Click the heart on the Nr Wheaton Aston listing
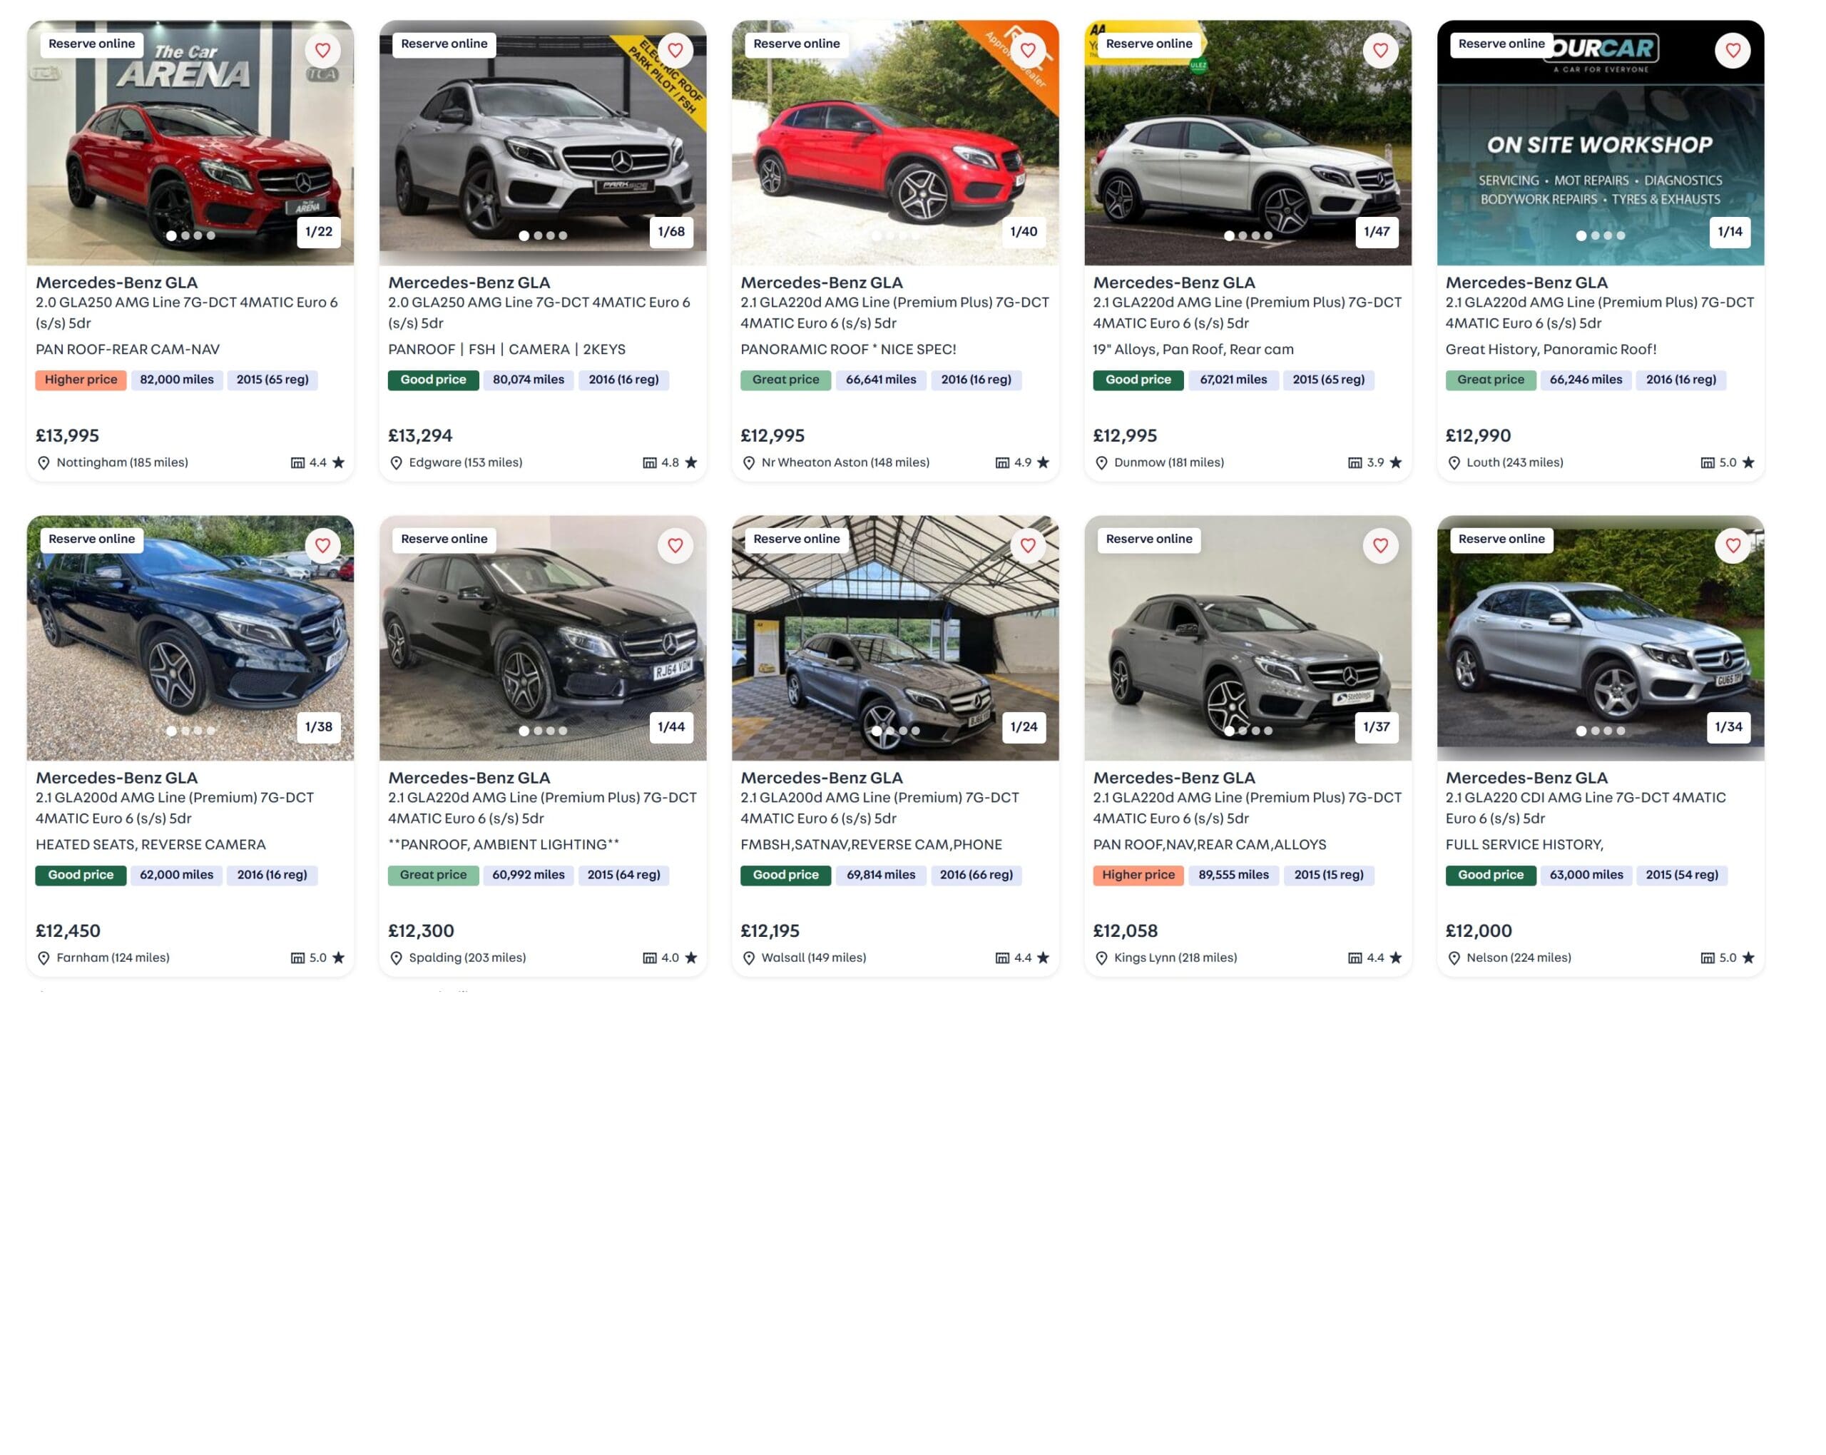Viewport: 1826px width, 1455px height. (x=1027, y=51)
